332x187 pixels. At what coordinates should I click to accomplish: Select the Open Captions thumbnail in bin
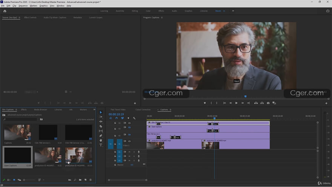pos(17,155)
